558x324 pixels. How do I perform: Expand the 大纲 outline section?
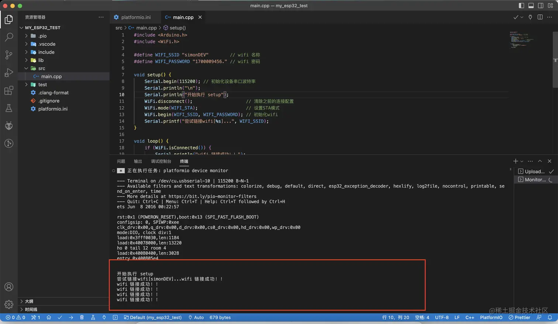point(29,301)
